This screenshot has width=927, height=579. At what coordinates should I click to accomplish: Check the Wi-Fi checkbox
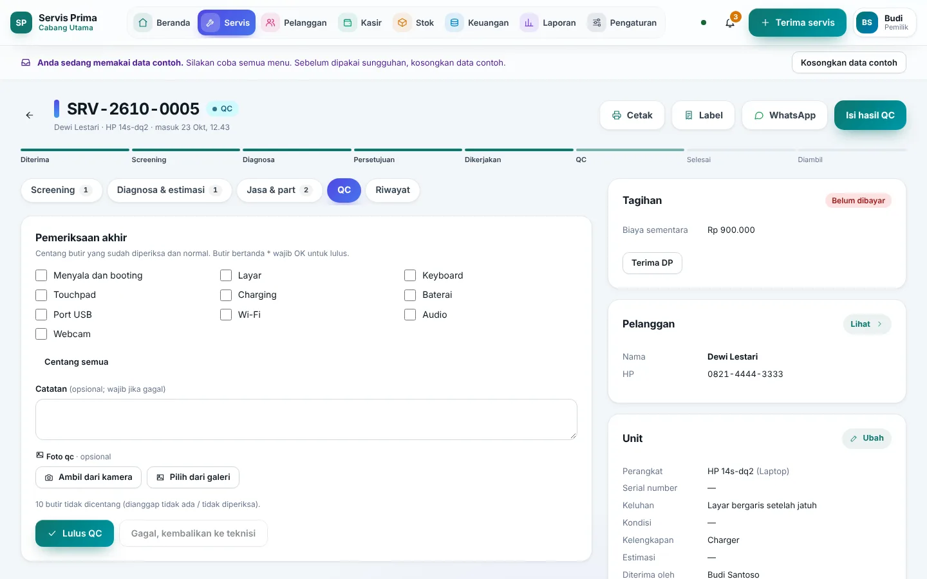tap(226, 315)
